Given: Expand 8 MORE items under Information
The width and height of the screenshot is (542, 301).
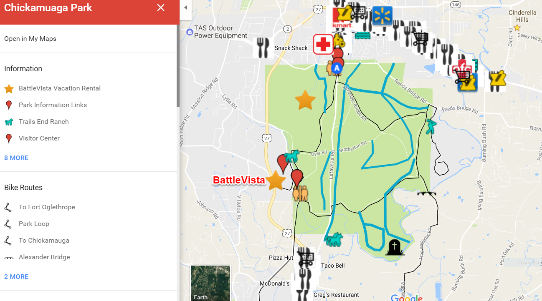Looking at the screenshot, I should coord(16,158).
